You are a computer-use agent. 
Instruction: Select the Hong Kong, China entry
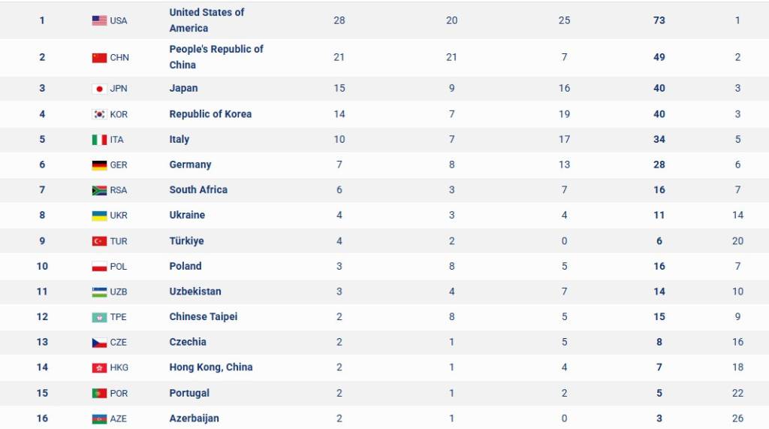click(x=210, y=367)
